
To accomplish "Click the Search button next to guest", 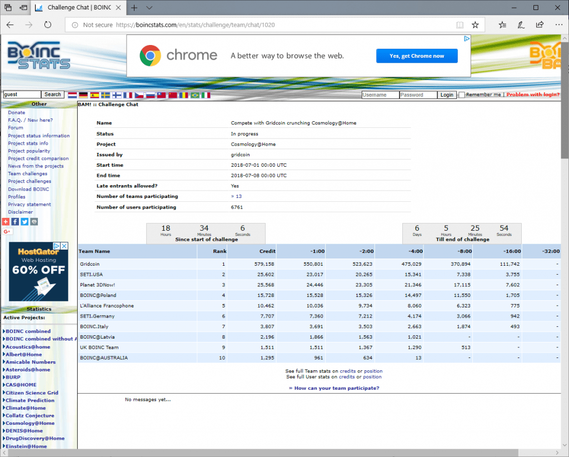I will [53, 95].
